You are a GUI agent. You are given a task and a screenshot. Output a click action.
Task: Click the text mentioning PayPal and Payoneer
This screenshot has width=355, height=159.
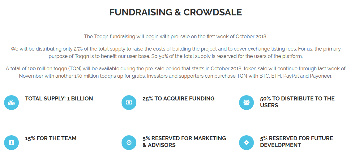point(240,76)
